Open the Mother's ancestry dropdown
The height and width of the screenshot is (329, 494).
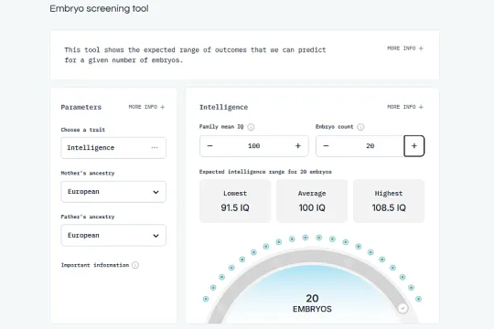(x=113, y=192)
